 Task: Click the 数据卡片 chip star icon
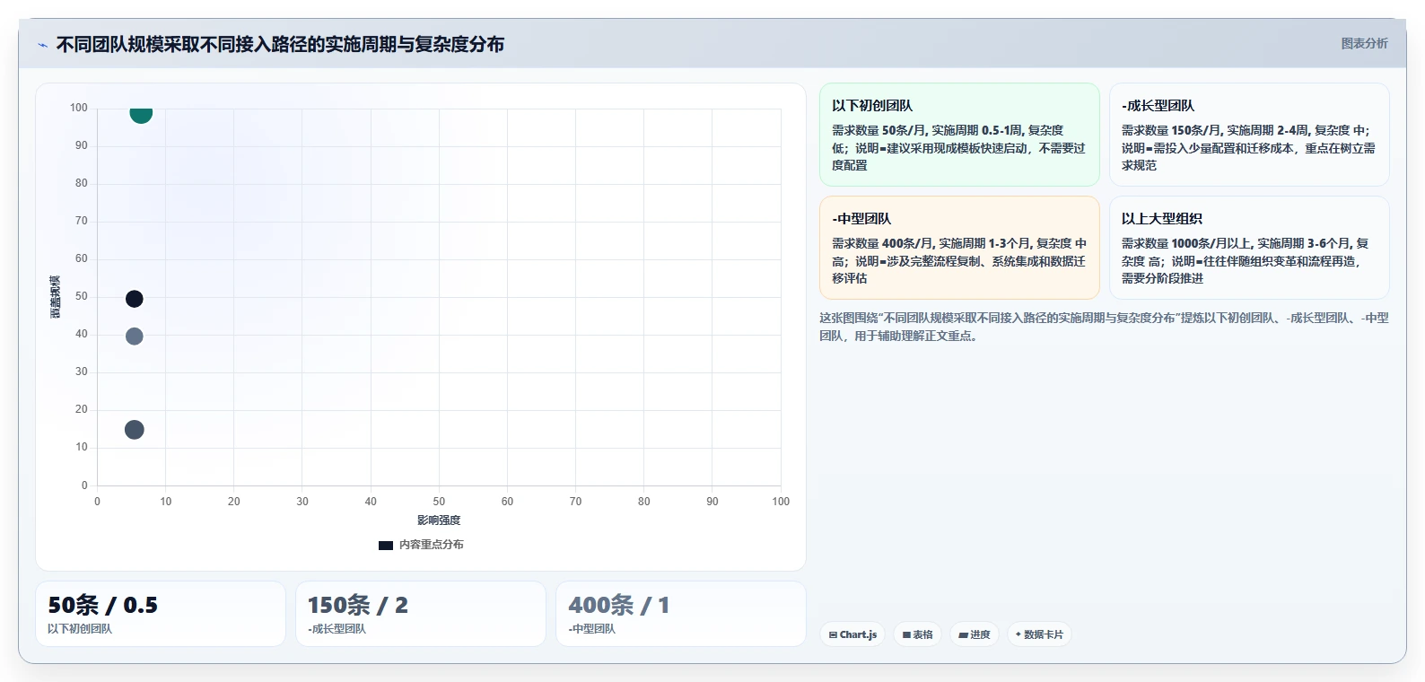(x=1018, y=634)
